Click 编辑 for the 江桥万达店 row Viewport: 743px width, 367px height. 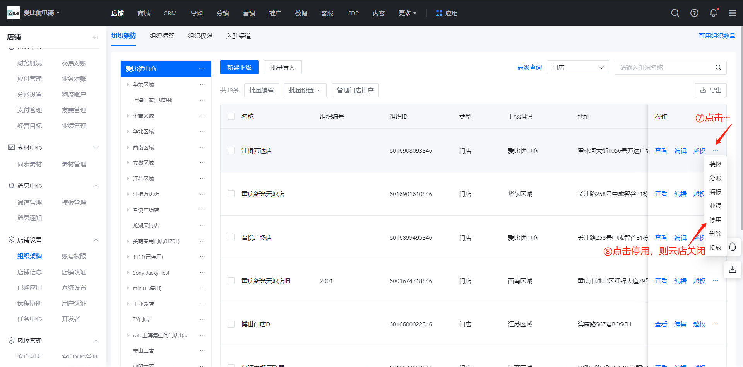[x=680, y=150]
